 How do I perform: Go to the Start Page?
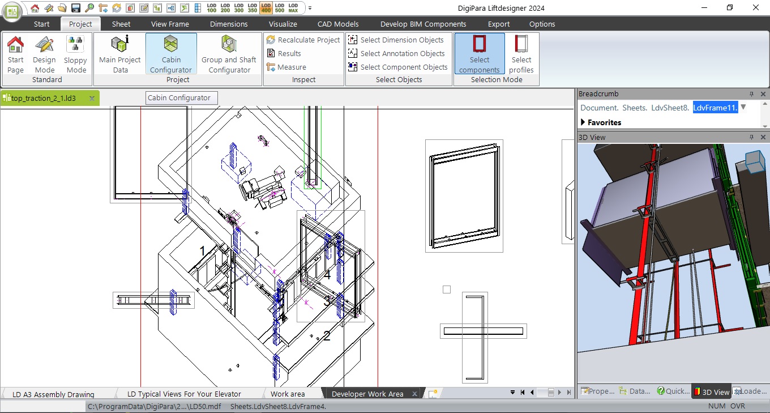tap(15, 54)
